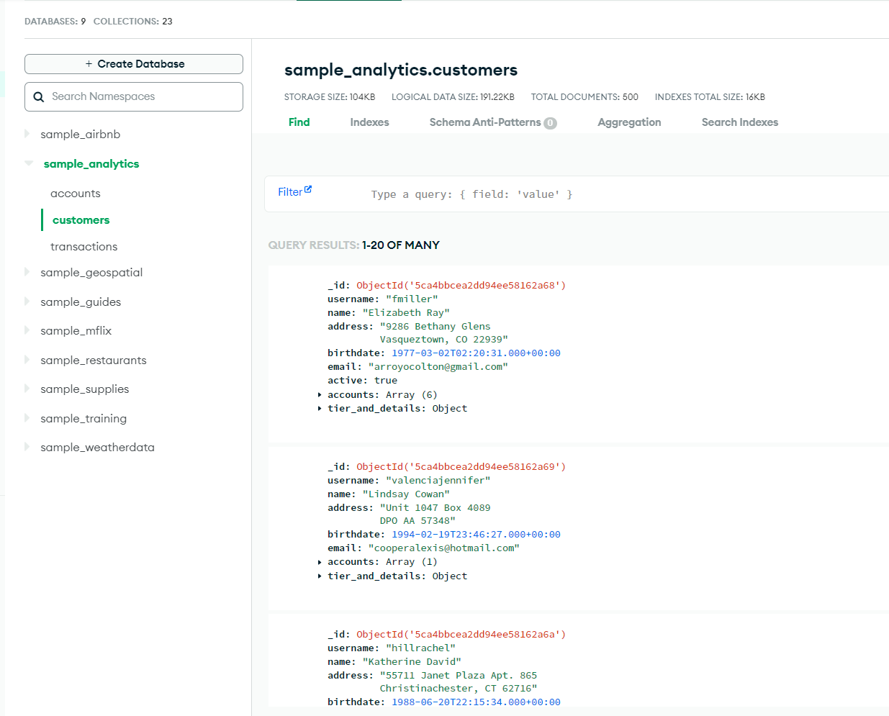Click the name value "Elizabeth Ray"

(x=406, y=312)
